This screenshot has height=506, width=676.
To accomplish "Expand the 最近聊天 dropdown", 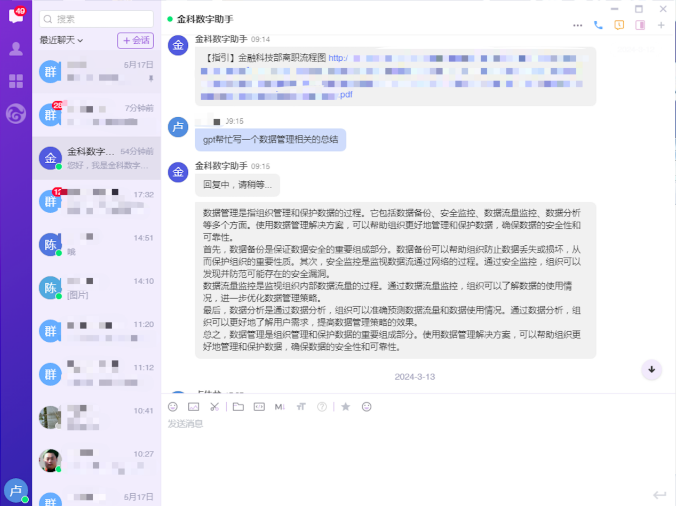I will [x=61, y=41].
